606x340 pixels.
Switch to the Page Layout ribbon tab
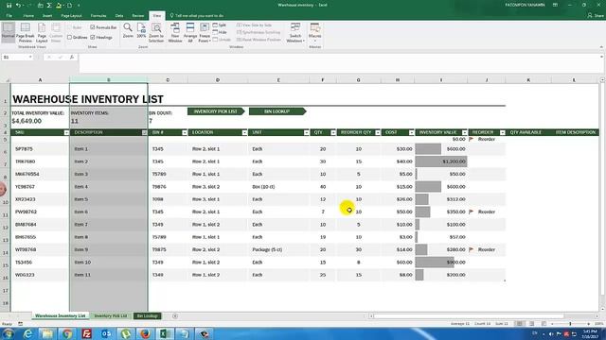click(72, 16)
